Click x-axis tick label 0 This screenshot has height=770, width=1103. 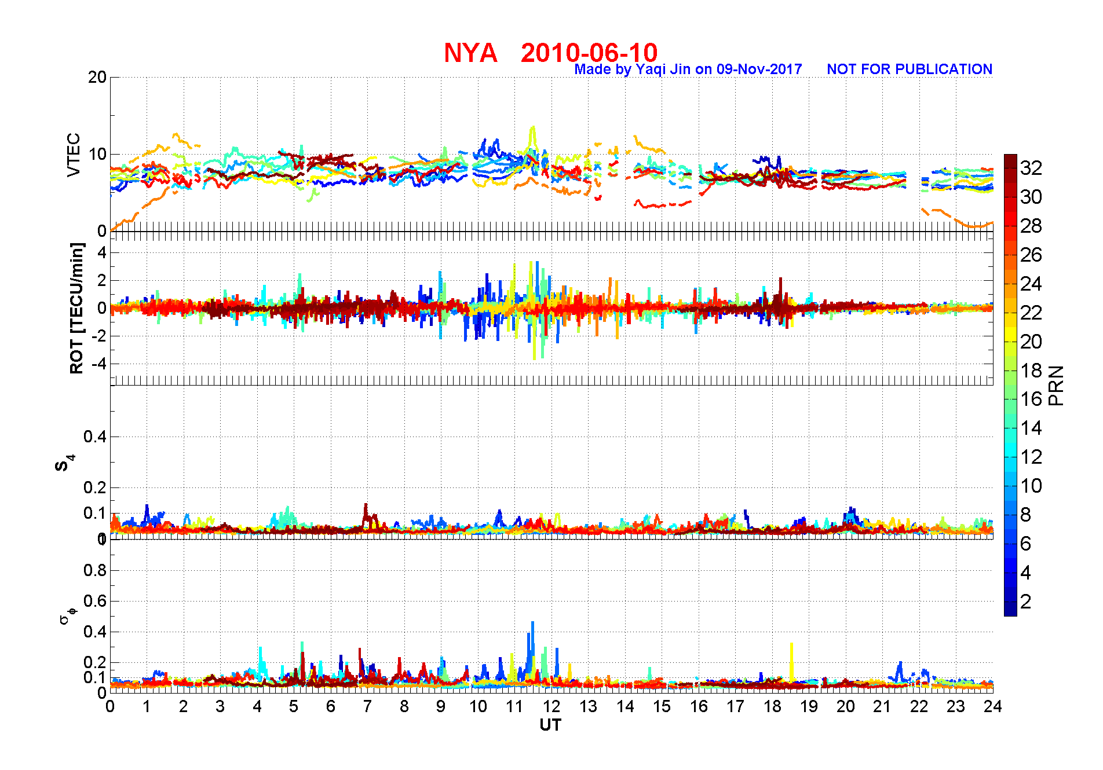point(110,706)
